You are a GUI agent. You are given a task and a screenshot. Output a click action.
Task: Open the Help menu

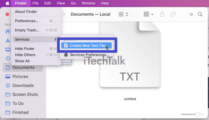pyautogui.click(x=105, y=3)
